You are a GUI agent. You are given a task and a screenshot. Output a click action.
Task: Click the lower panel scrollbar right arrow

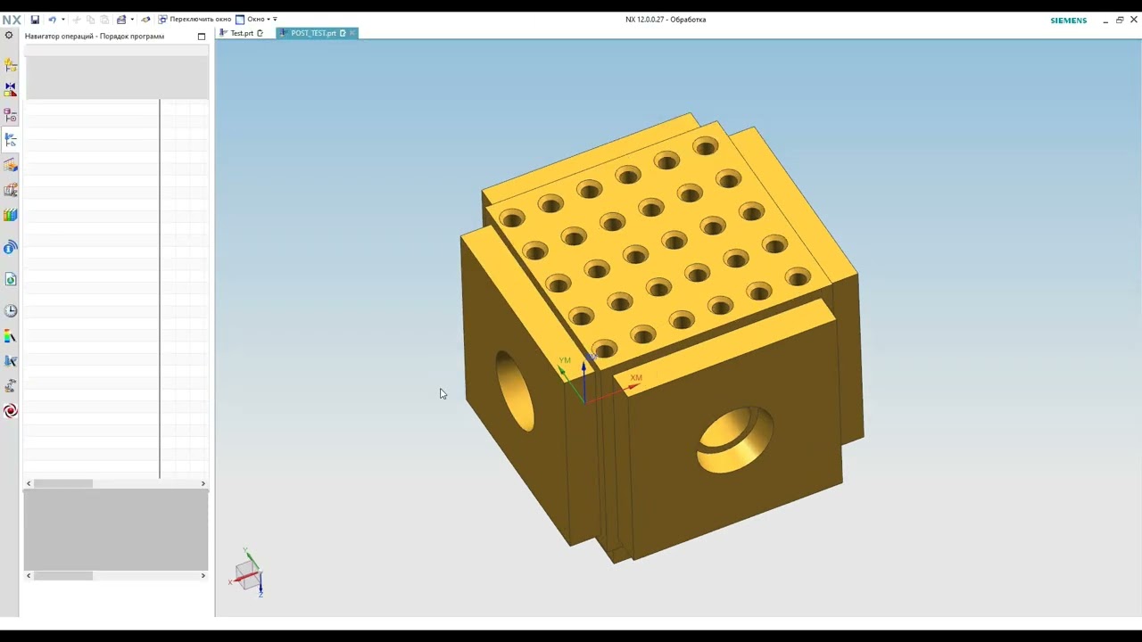tap(203, 575)
